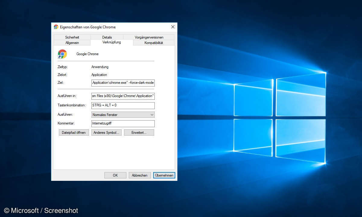Screen dimensions: 362x217
Task: Open the Ausführen window mode dropdown
Action: coord(123,115)
